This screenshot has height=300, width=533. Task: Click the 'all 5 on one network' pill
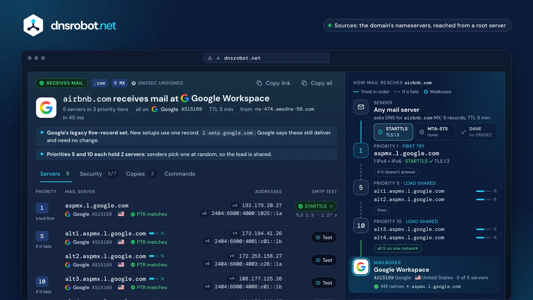[397, 248]
